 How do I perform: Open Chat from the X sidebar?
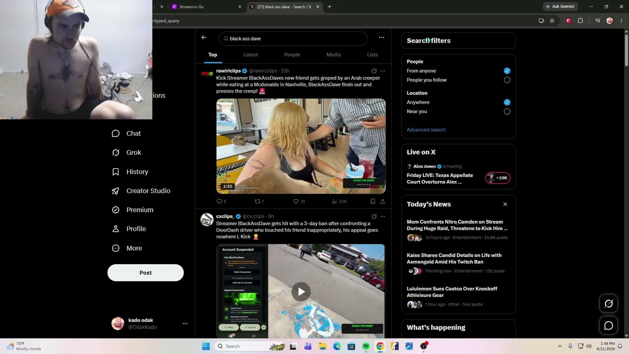[x=126, y=133]
